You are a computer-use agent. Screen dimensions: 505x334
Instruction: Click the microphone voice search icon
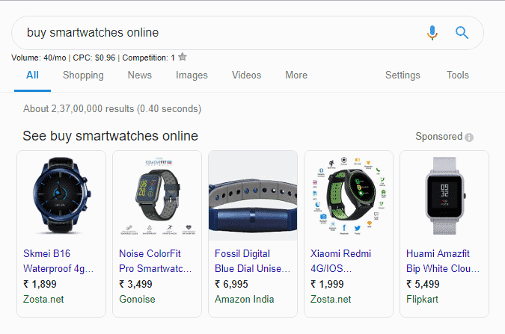(432, 33)
